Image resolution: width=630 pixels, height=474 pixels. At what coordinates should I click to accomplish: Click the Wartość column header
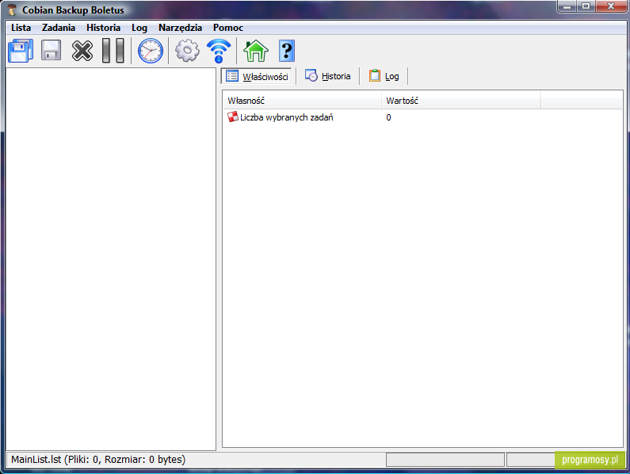(x=460, y=101)
